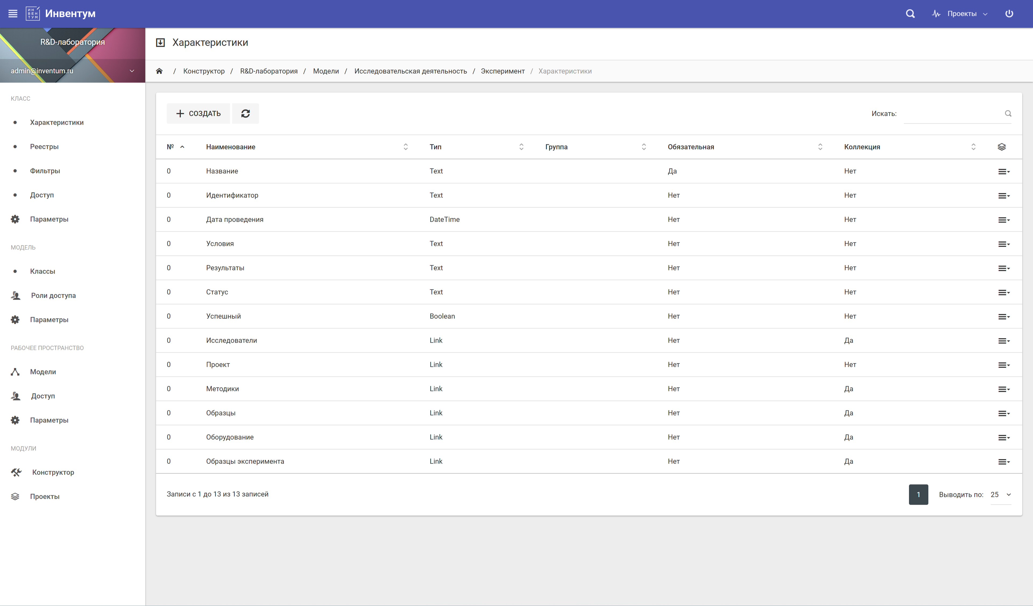
Task: Open row actions menu for Идентификатор
Action: coord(1003,196)
